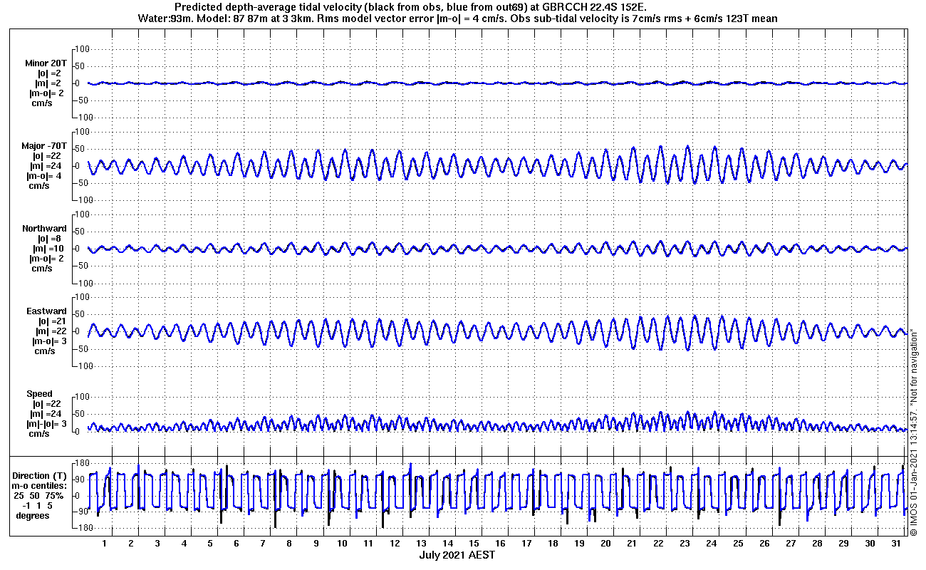Click the 'm-o centiles:' text
The image size is (926, 570).
[40, 486]
